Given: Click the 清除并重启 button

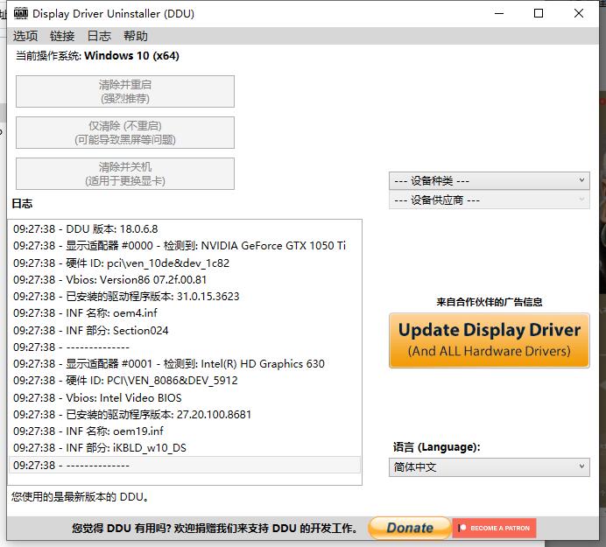Looking at the screenshot, I should (x=125, y=92).
